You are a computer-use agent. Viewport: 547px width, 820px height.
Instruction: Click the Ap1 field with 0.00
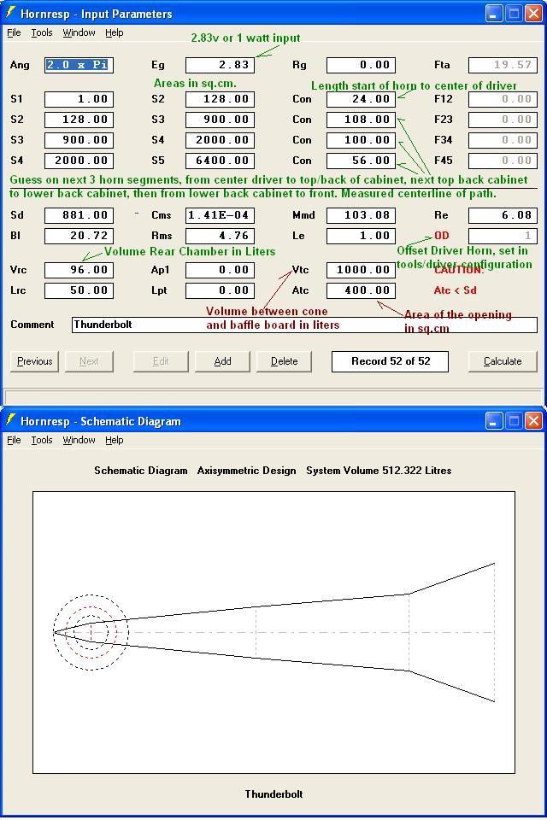(x=220, y=271)
